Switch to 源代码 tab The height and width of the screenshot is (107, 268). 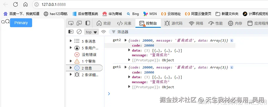[x=174, y=23]
